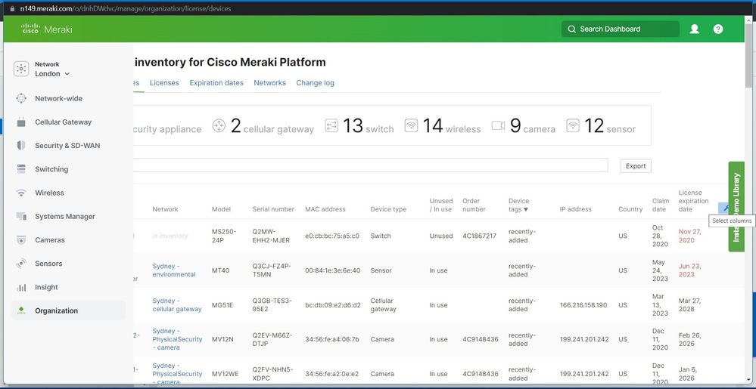Click the Select columns wrench icon

[725, 208]
